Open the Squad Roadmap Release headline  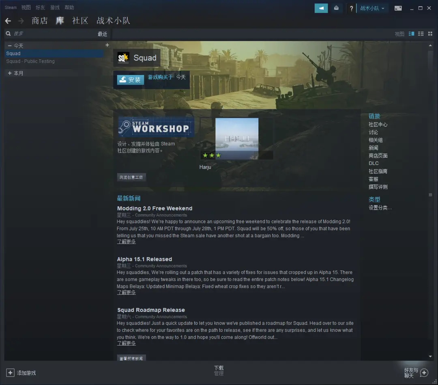[x=151, y=310]
